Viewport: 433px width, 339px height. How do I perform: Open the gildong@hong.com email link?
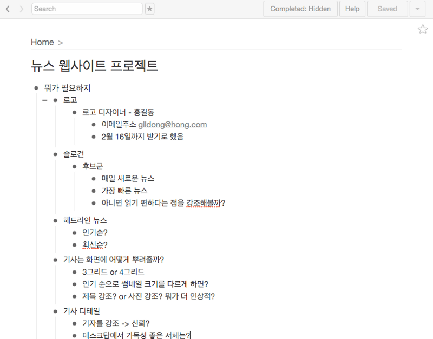click(x=172, y=125)
